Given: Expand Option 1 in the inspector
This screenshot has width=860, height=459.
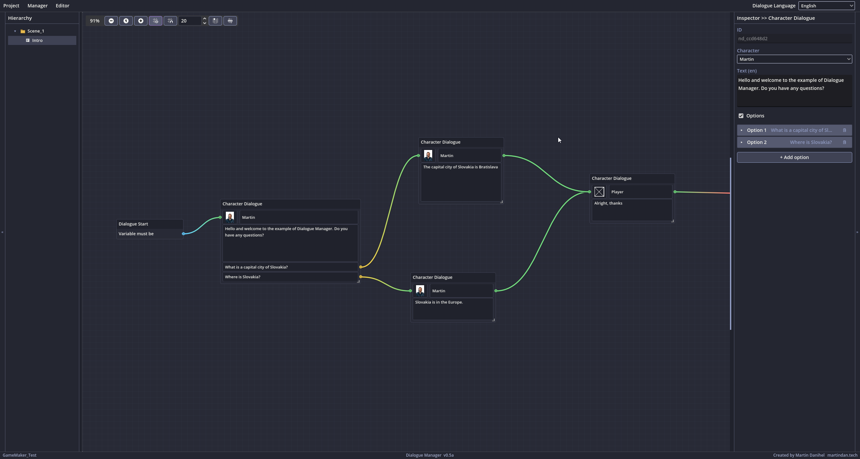Looking at the screenshot, I should click(x=742, y=130).
